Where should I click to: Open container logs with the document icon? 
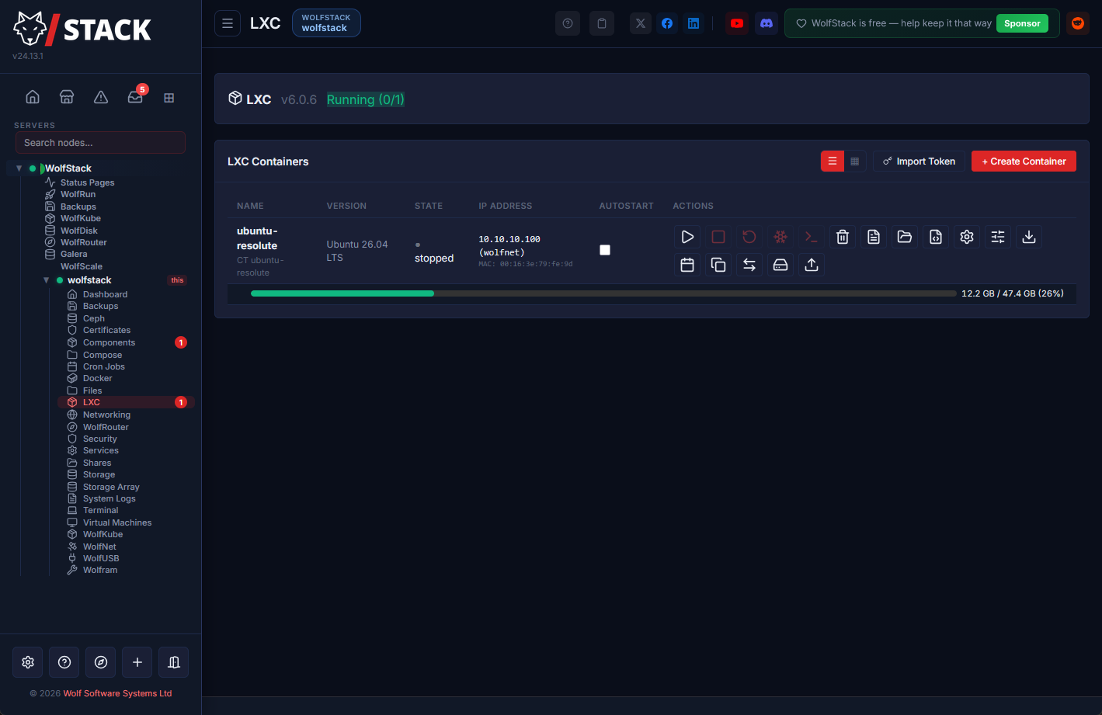click(x=874, y=237)
